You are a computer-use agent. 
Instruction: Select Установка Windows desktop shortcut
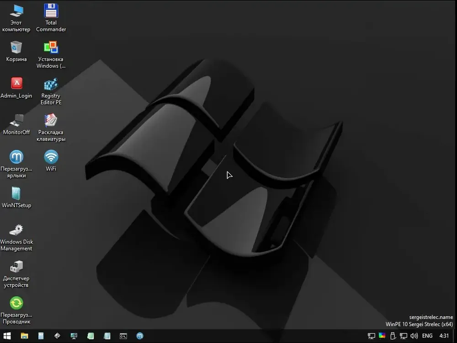pyautogui.click(x=51, y=55)
